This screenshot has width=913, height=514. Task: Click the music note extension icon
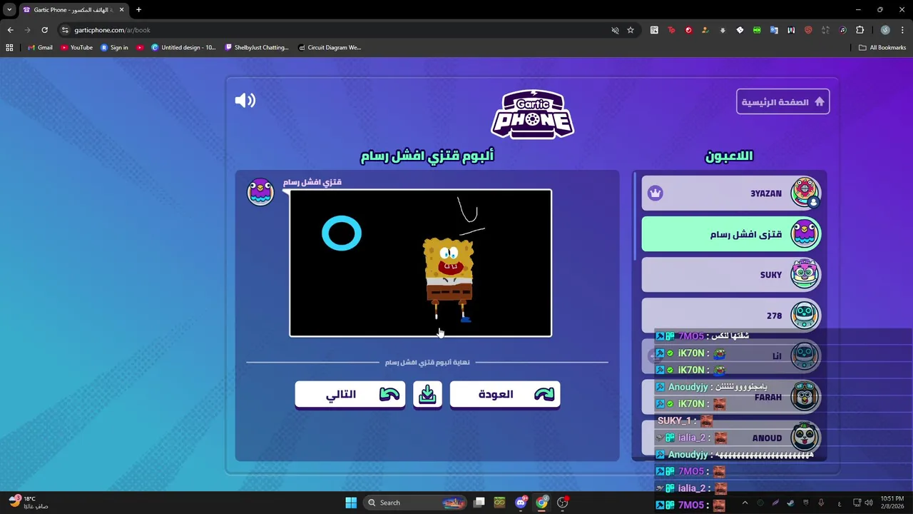(842, 30)
